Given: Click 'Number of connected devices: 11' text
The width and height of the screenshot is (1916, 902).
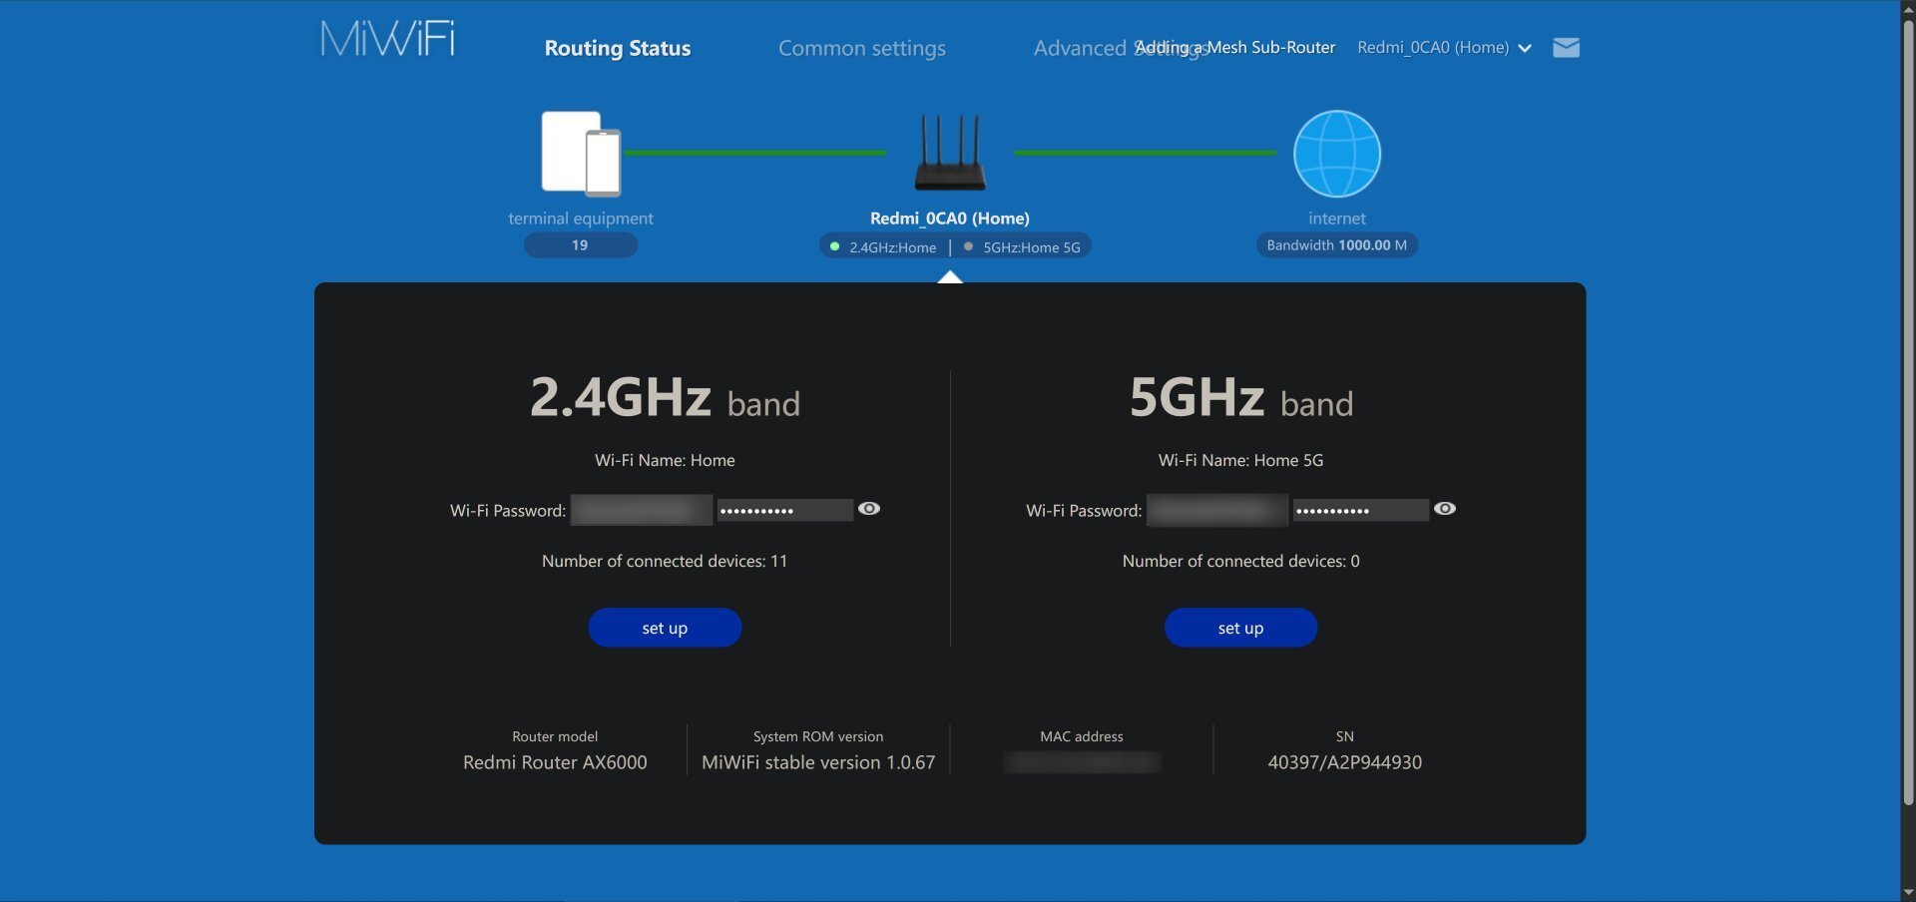Looking at the screenshot, I should [x=665, y=561].
